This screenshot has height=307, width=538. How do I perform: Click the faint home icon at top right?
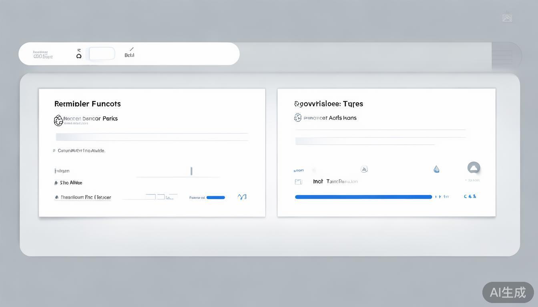click(507, 18)
